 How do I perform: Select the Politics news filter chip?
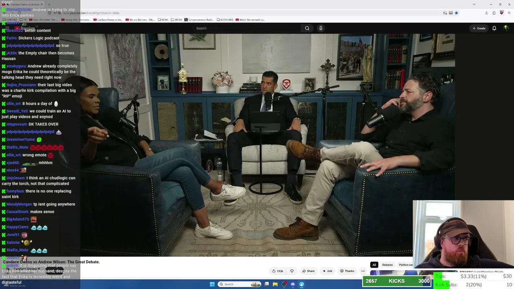(406, 265)
